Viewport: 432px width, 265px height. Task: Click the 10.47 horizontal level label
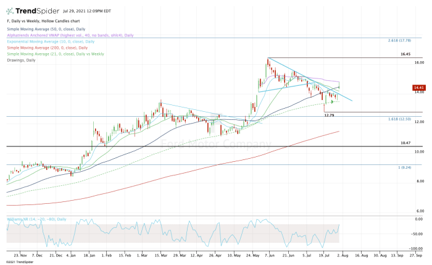pyautogui.click(x=405, y=143)
